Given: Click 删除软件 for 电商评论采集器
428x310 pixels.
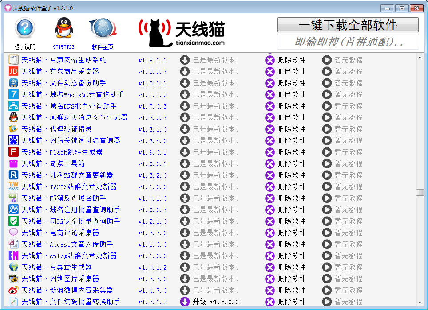Looking at the screenshot, I should coord(292,232).
